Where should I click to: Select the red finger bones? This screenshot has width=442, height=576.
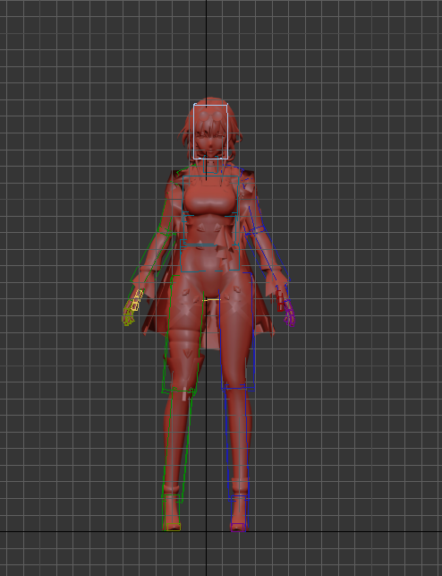(280, 301)
